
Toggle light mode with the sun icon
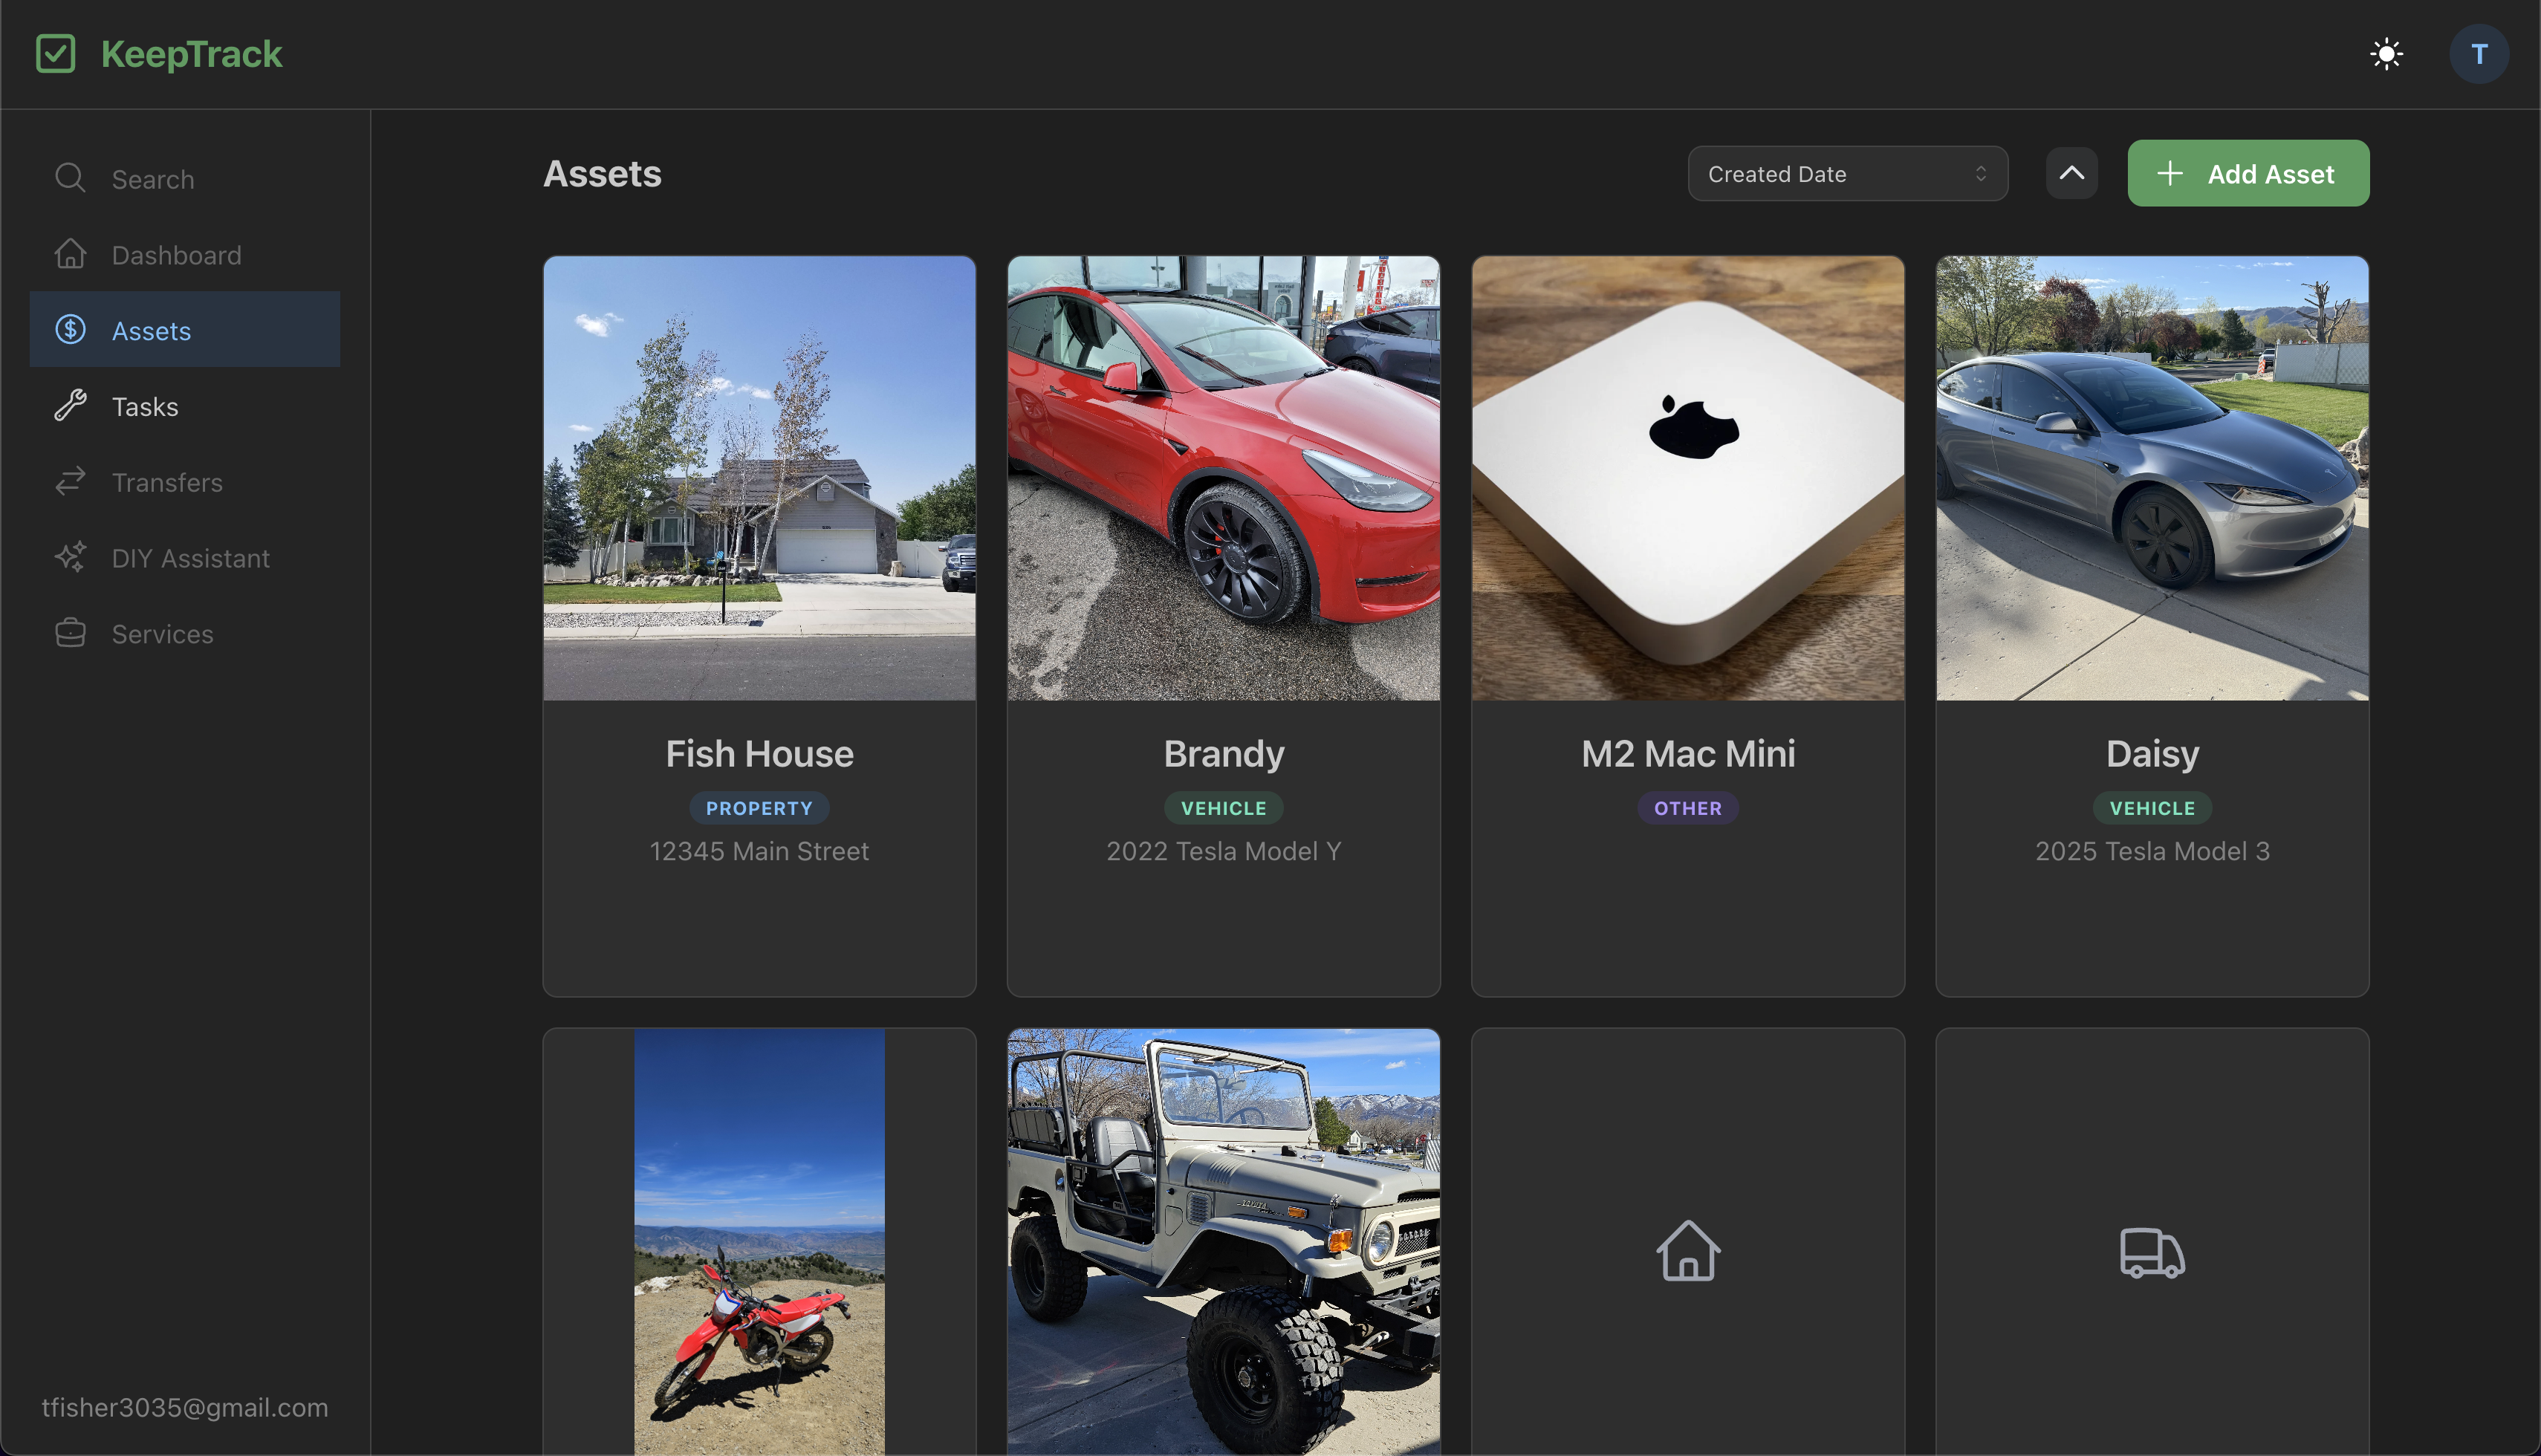tap(2387, 53)
